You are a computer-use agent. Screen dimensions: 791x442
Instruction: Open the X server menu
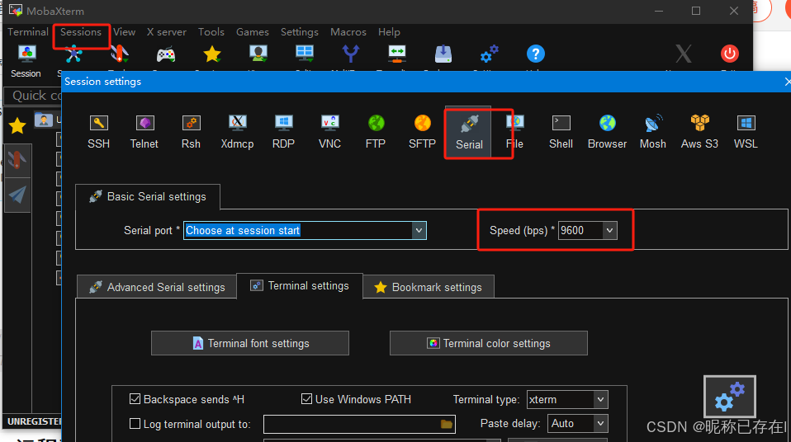[167, 32]
